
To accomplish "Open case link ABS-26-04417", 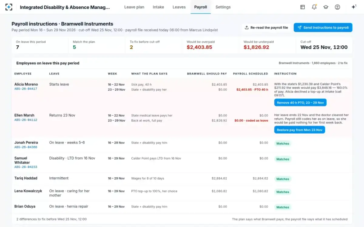I will 26,89.
